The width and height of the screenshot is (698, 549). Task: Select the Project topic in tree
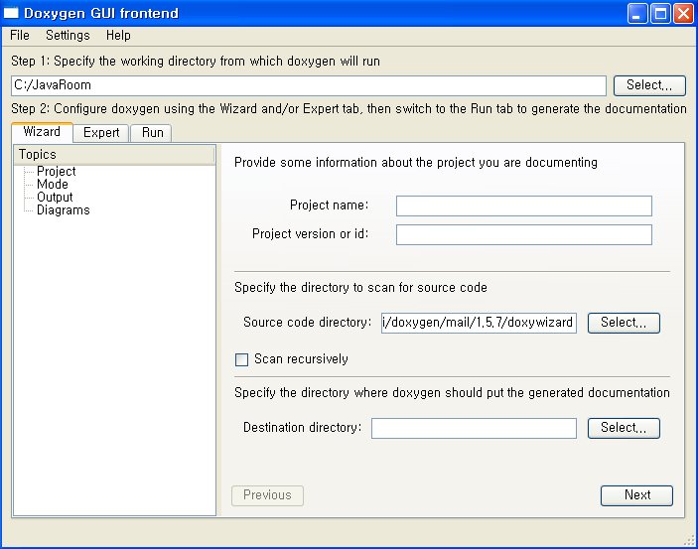tap(56, 172)
